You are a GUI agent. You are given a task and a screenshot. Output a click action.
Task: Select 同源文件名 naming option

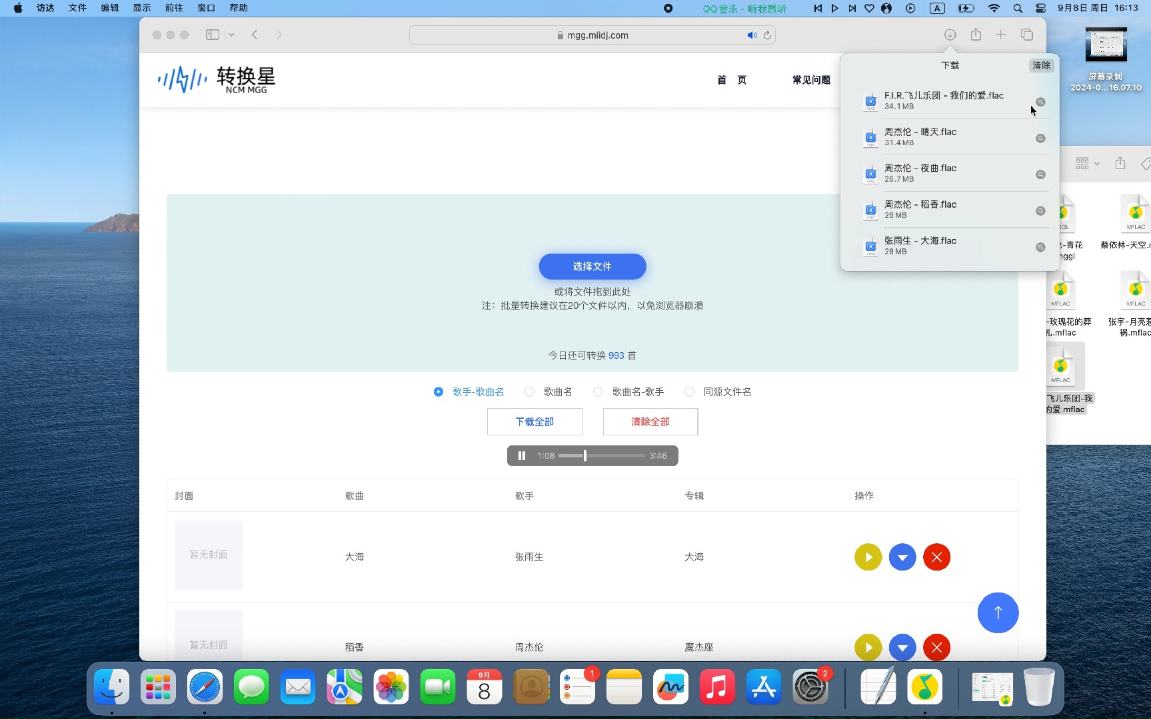point(718,392)
